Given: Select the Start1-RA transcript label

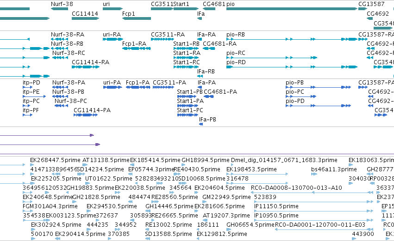Looking at the screenshot, I should [187, 53].
